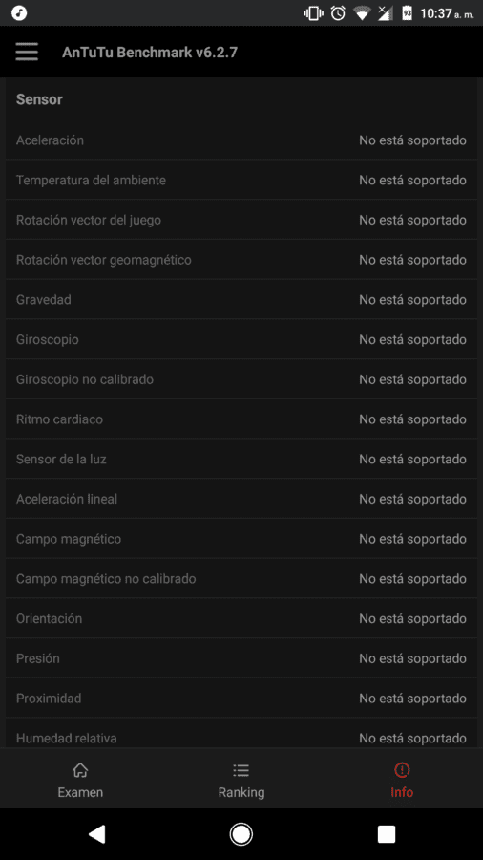Tap the Sensor de la luz row
This screenshot has height=860, width=483.
[x=241, y=459]
